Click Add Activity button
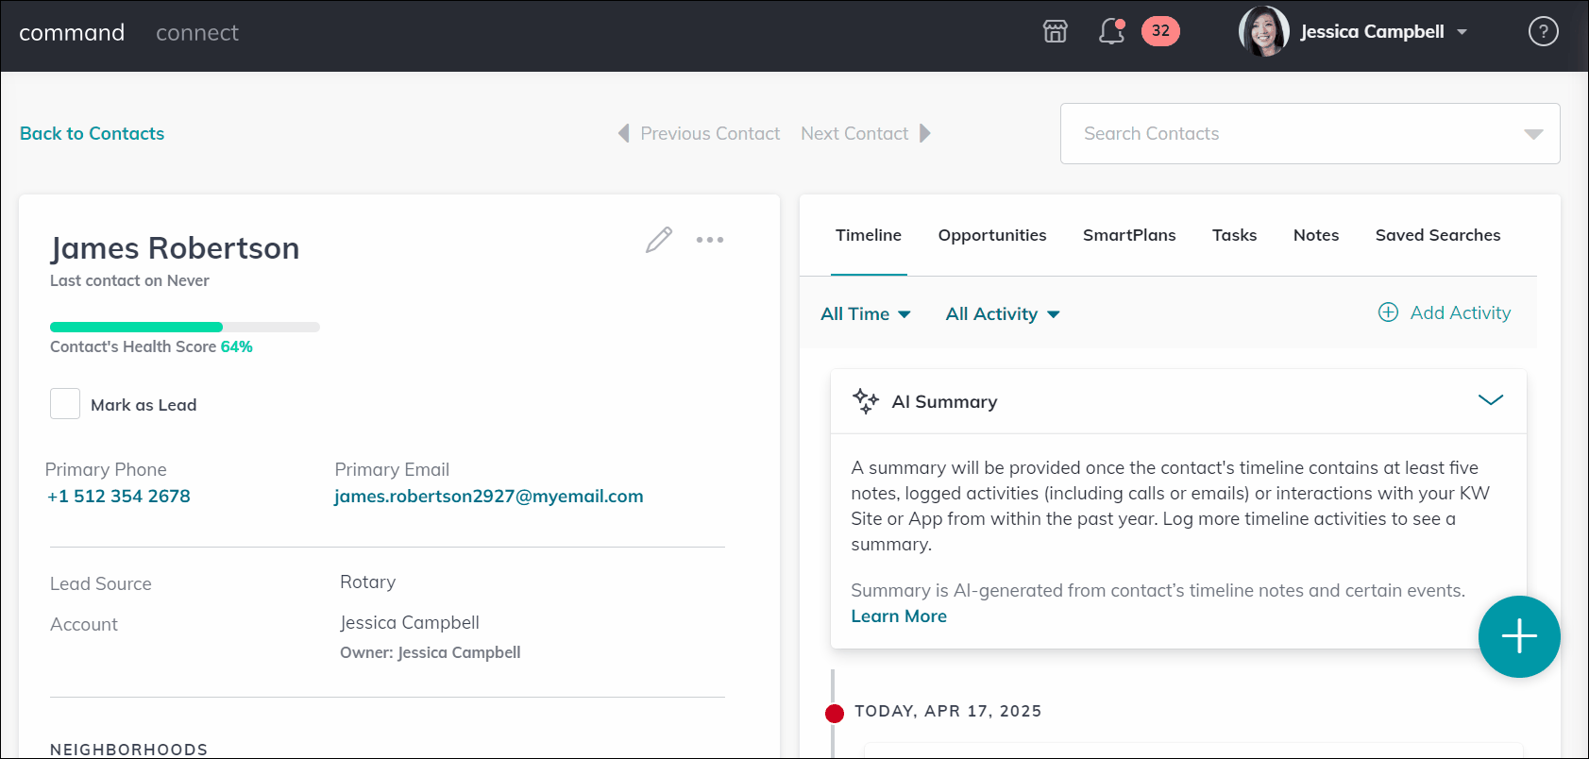The width and height of the screenshot is (1589, 759). [x=1445, y=312]
